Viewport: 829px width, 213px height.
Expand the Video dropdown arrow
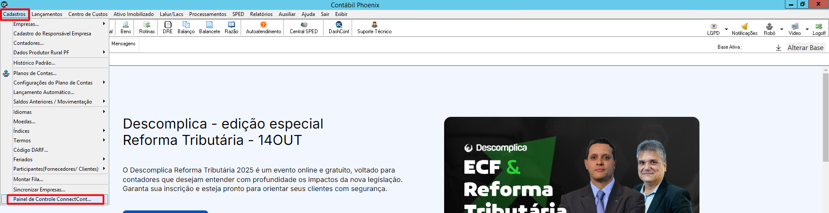click(807, 29)
